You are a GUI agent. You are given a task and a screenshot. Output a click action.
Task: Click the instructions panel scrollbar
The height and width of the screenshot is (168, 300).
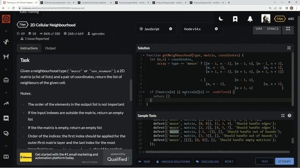(131, 90)
